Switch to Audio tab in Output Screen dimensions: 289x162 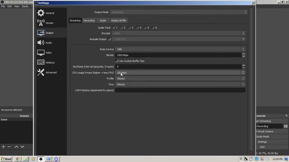point(103,20)
